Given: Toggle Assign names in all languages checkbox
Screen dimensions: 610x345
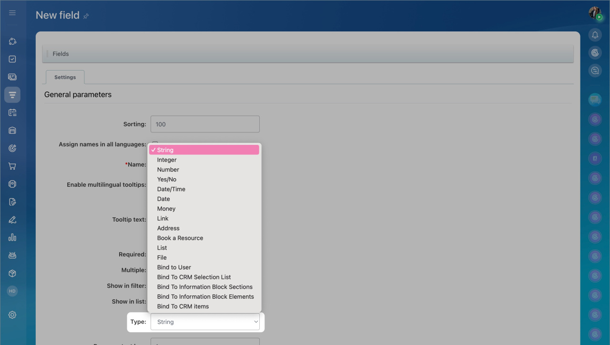Looking at the screenshot, I should click(154, 143).
